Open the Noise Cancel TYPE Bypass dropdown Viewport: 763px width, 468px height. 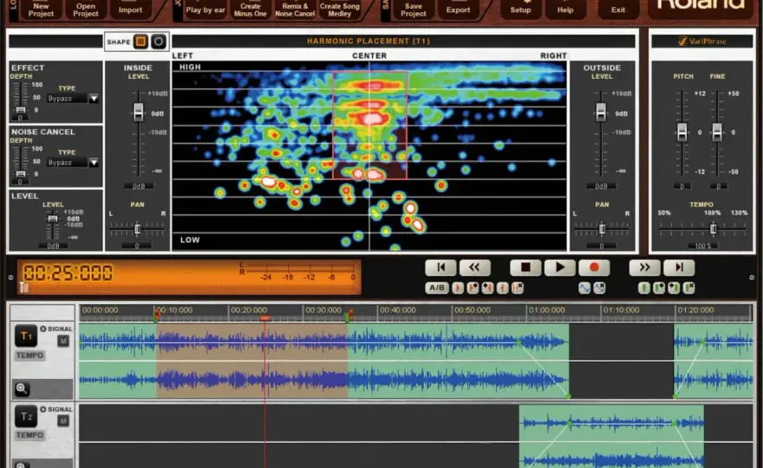coord(94,162)
